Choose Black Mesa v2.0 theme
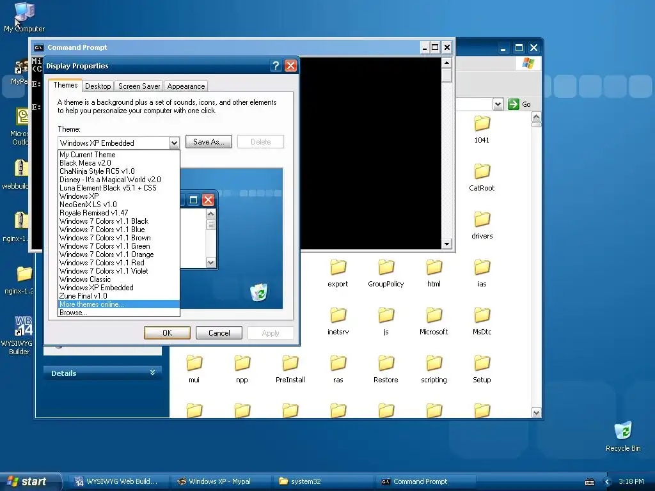This screenshot has width=655, height=491. tap(118, 163)
